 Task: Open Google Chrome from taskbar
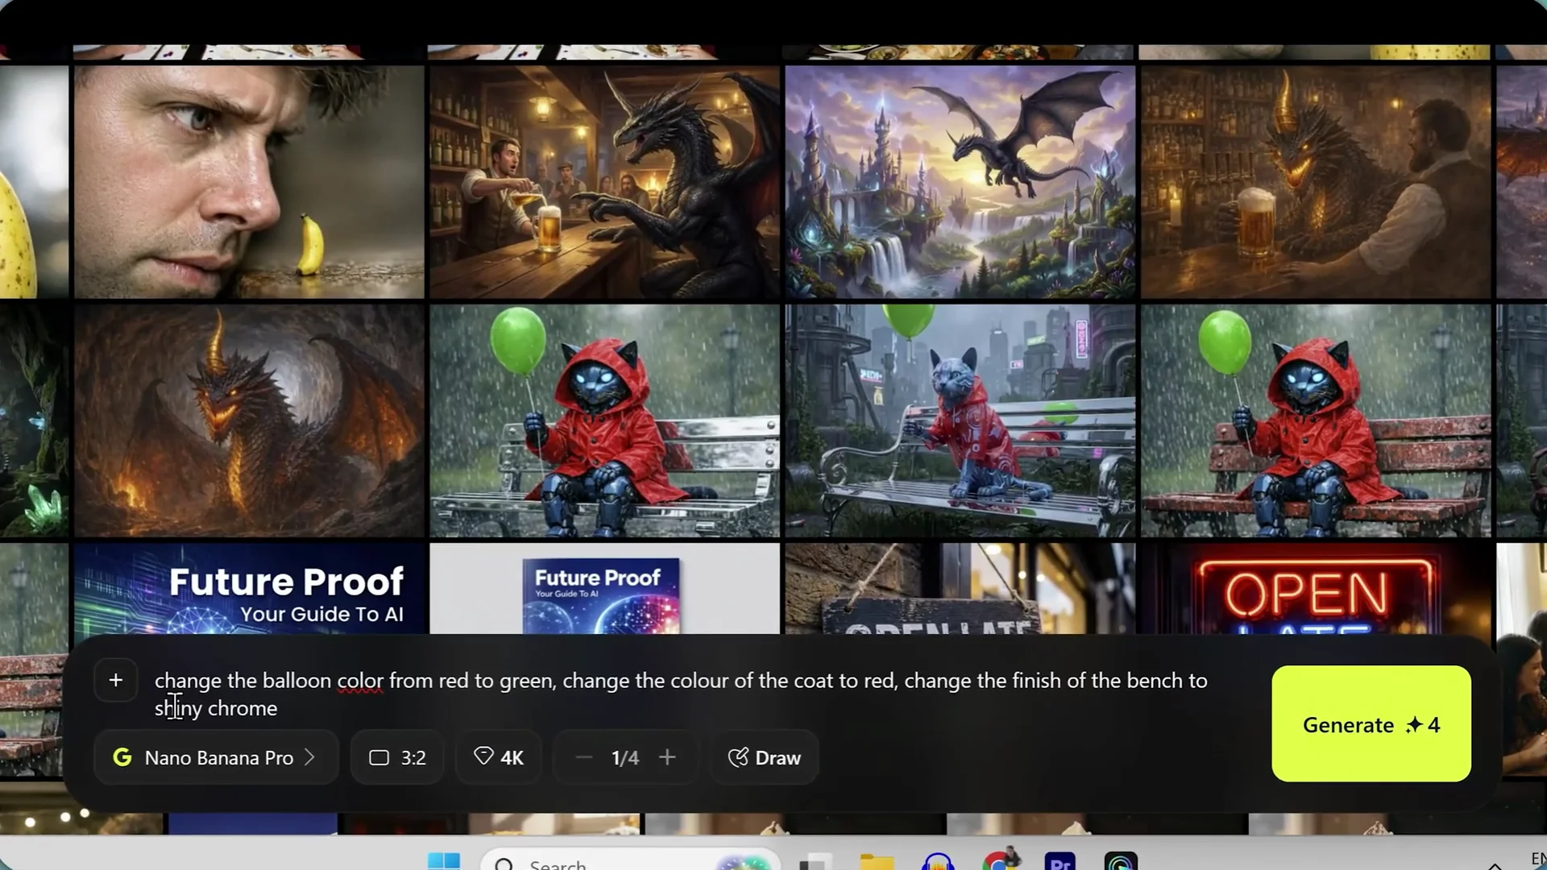point(999,862)
